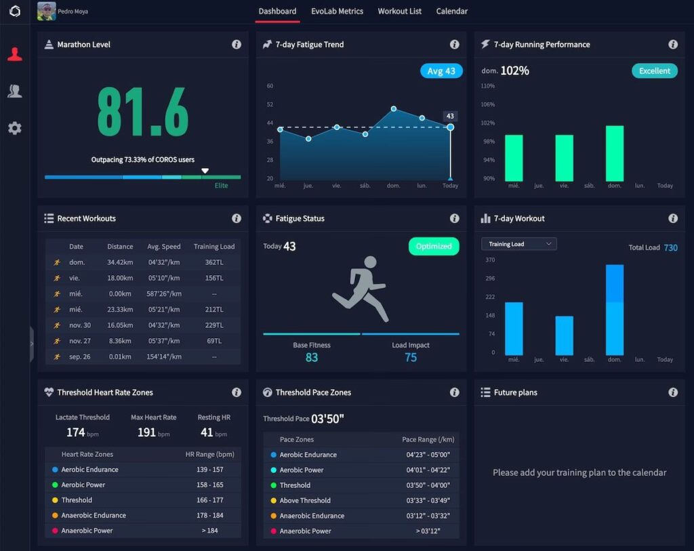The height and width of the screenshot is (551, 694).
Task: Go to the Calendar tab
Action: pos(451,12)
